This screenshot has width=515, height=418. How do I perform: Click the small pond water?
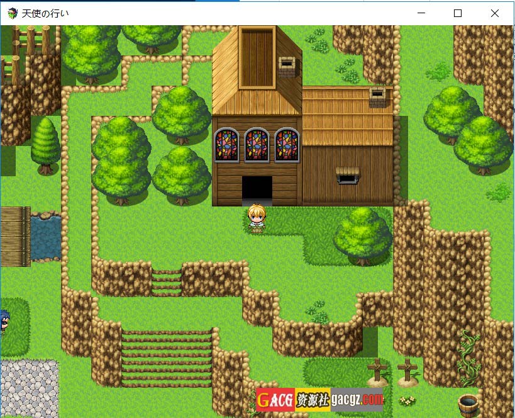(47, 237)
